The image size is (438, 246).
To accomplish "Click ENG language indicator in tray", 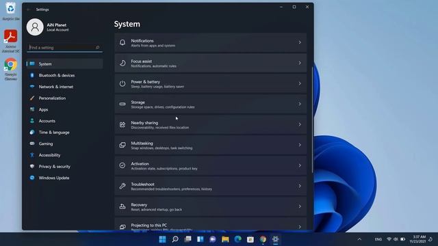I will point(378,239).
